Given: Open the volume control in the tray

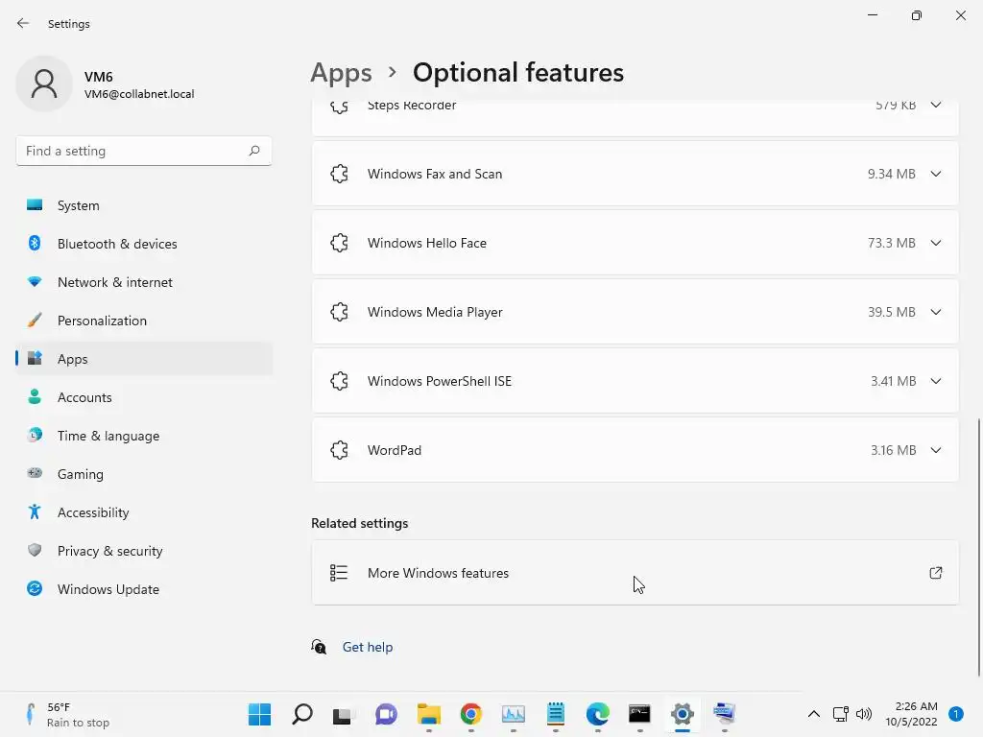Looking at the screenshot, I should coord(864,714).
